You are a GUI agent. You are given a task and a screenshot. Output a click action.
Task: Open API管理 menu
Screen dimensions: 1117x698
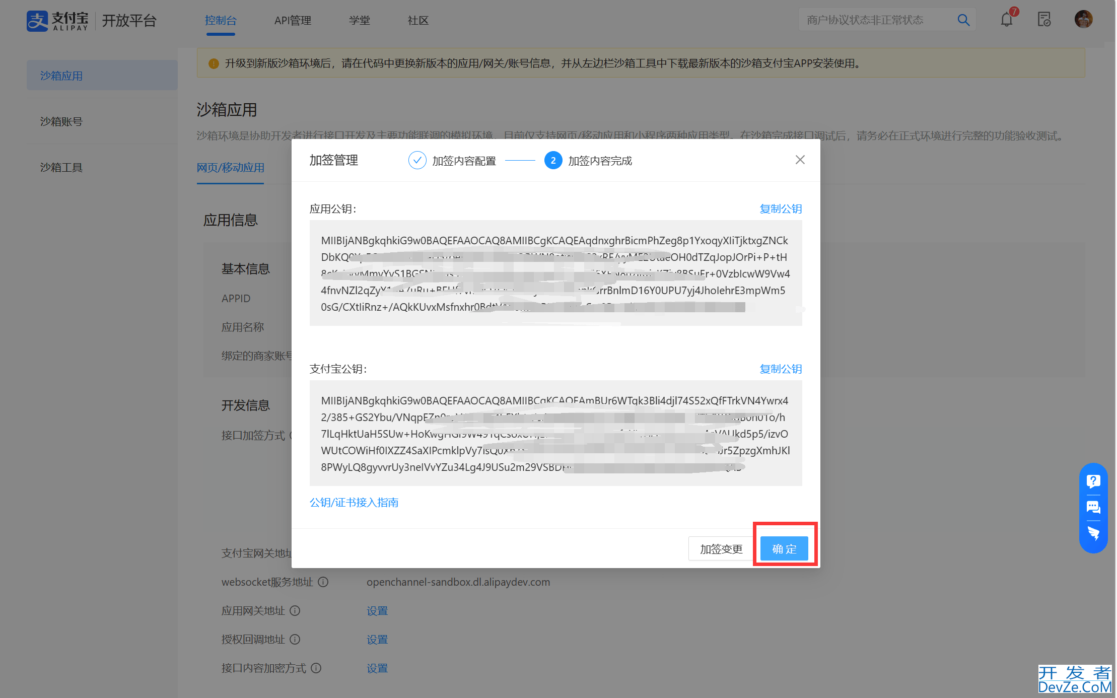click(x=293, y=21)
